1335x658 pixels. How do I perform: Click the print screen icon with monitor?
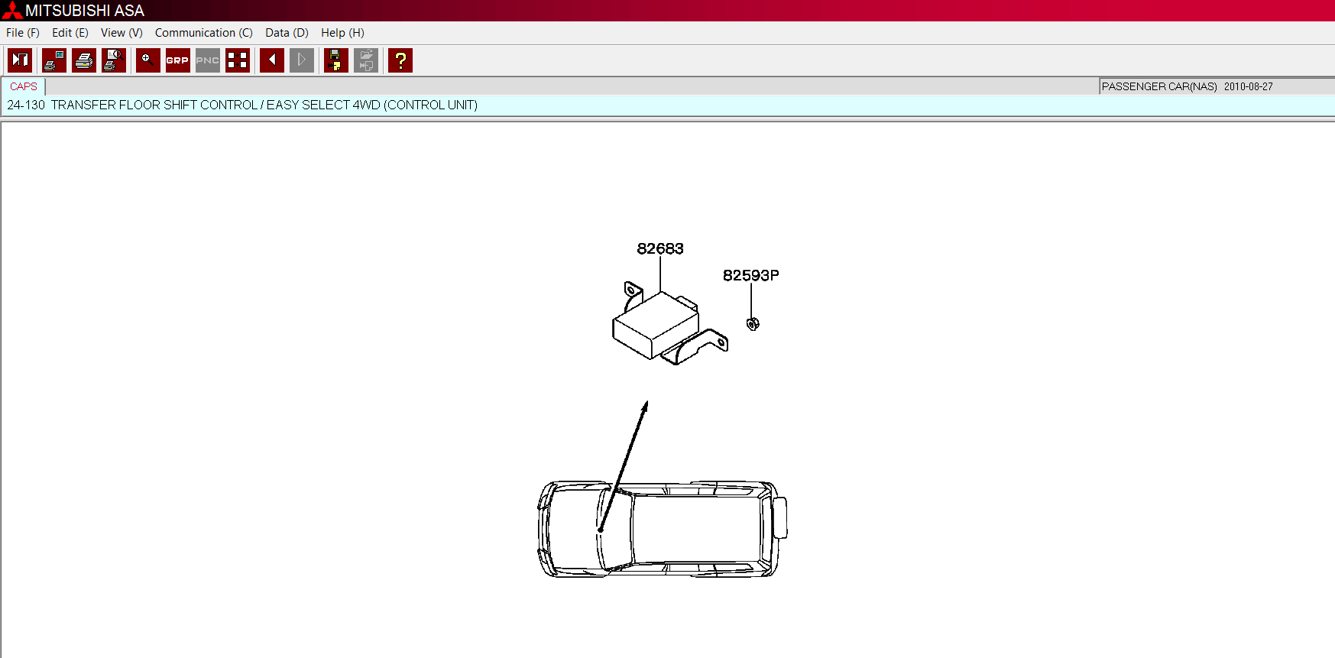point(53,60)
